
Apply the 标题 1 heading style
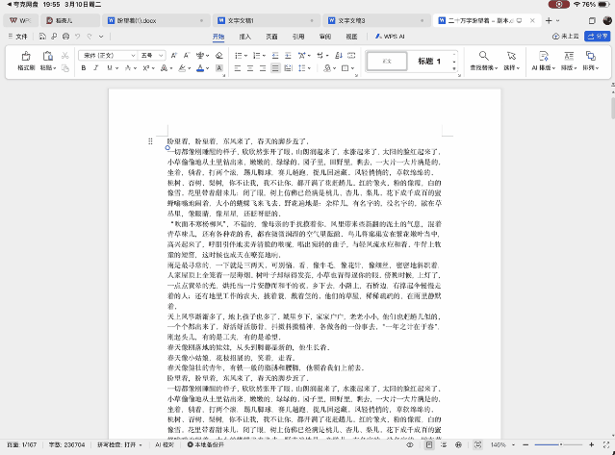tap(429, 62)
